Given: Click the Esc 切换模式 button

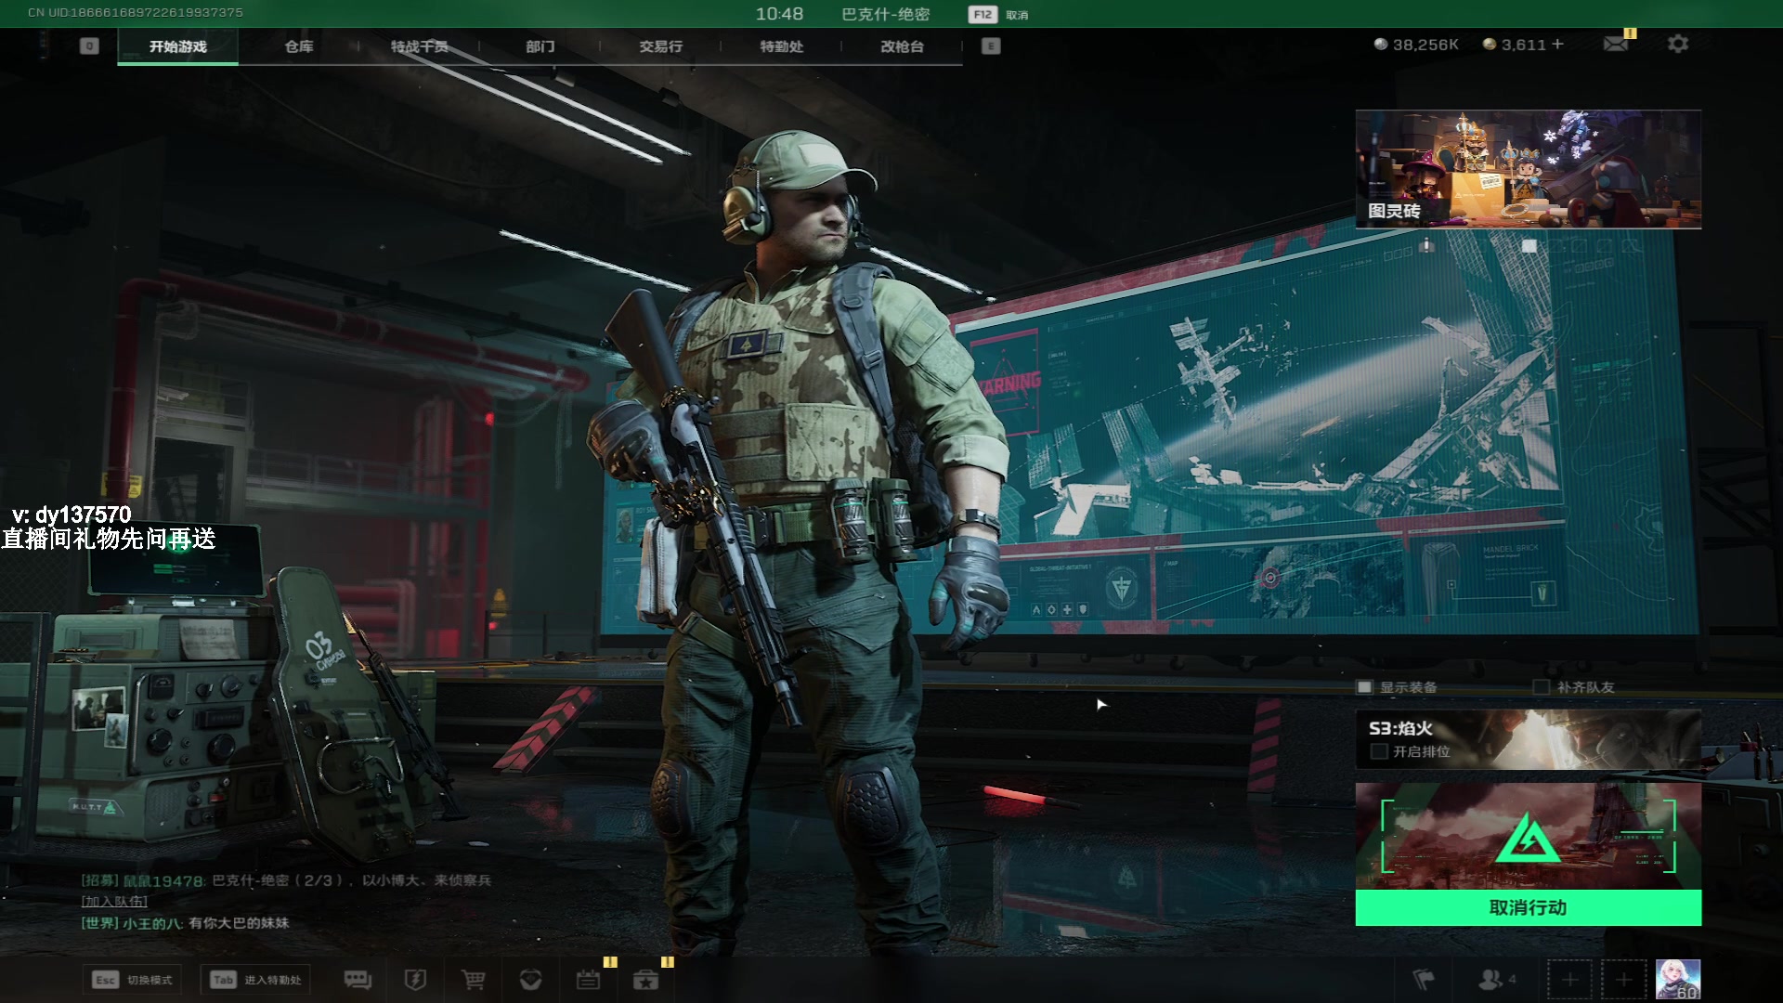Looking at the screenshot, I should [132, 980].
